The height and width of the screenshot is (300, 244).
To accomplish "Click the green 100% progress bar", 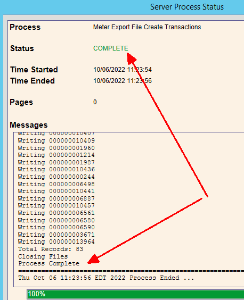I will pyautogui.click(x=135, y=294).
